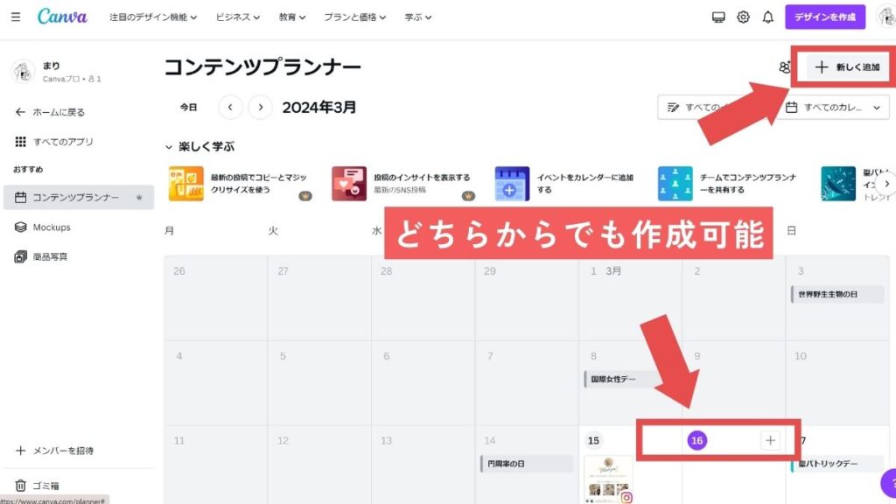The height and width of the screenshot is (504, 896).
Task: Open the コピーとマジックリサイズ tutorial card
Action: click(241, 184)
